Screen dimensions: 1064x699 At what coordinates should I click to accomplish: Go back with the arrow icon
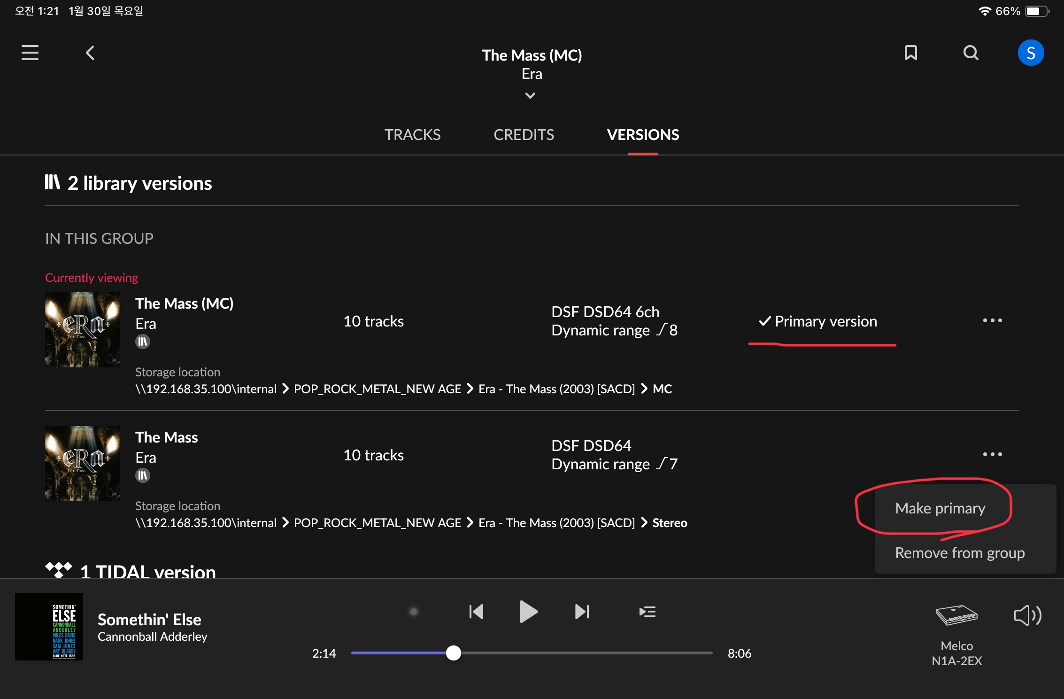[x=90, y=53]
